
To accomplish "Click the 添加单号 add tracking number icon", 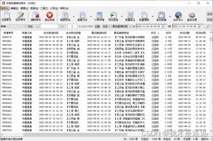I will coord(6,17).
